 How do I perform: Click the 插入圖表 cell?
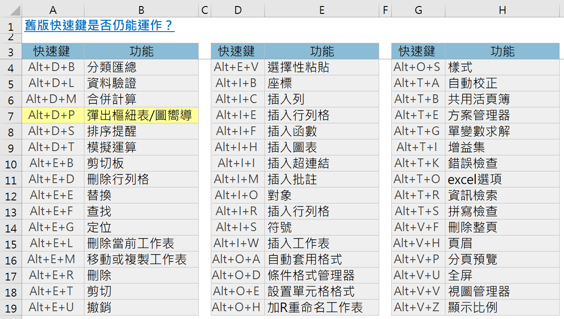click(322, 147)
